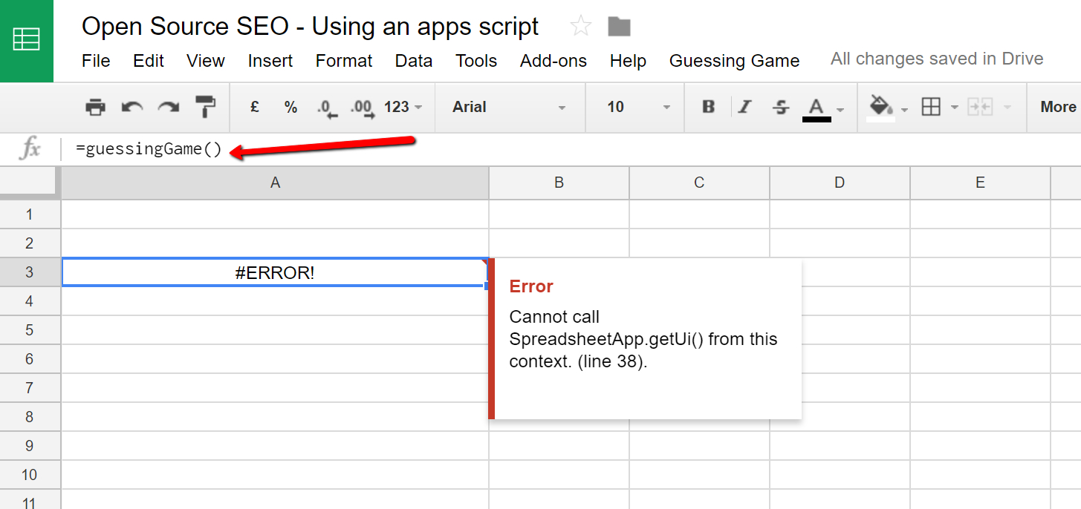Image resolution: width=1081 pixels, height=509 pixels.
Task: Open the Arial font family dropdown
Action: point(509,107)
